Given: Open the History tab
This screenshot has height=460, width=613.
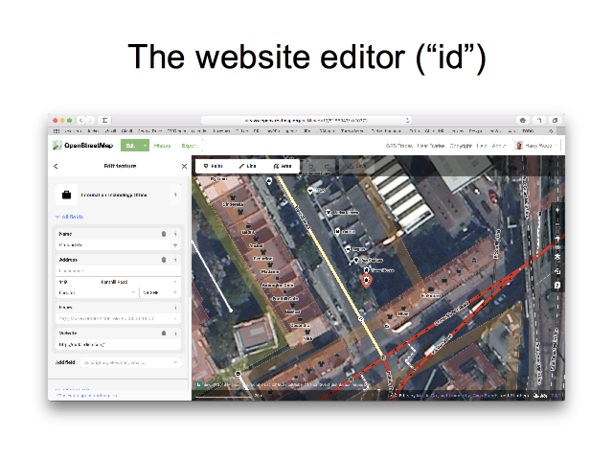Looking at the screenshot, I should coord(162,146).
